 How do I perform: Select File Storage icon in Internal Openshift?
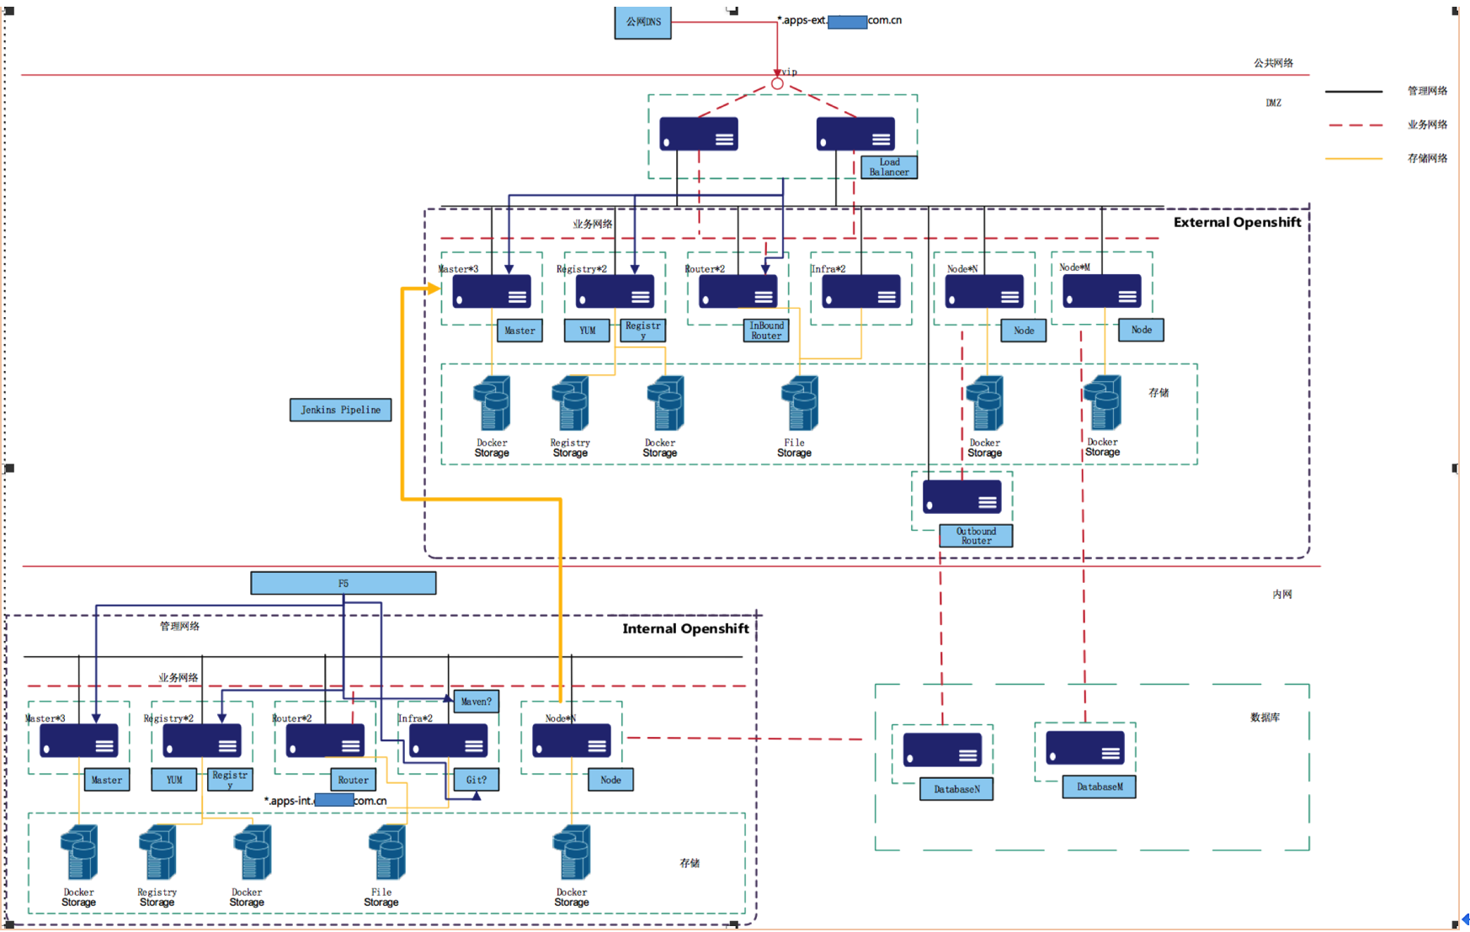tap(387, 852)
